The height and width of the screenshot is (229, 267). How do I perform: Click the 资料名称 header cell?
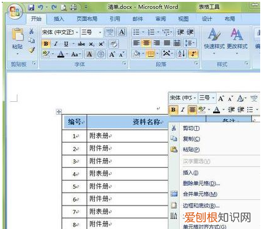(x=146, y=122)
